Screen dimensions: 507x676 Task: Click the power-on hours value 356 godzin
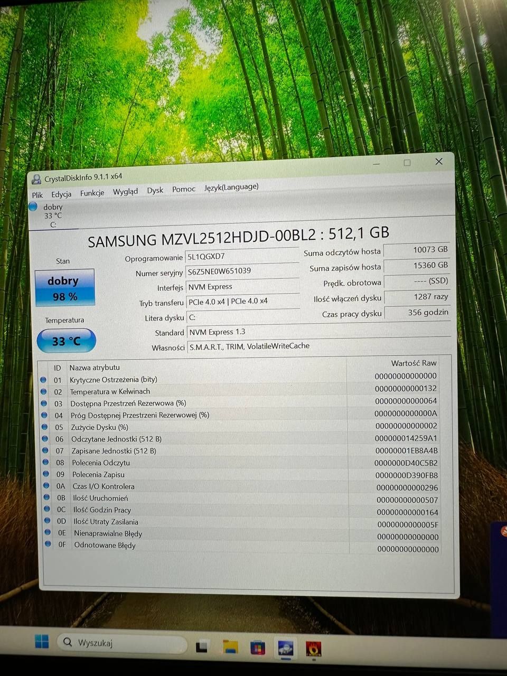(418, 313)
